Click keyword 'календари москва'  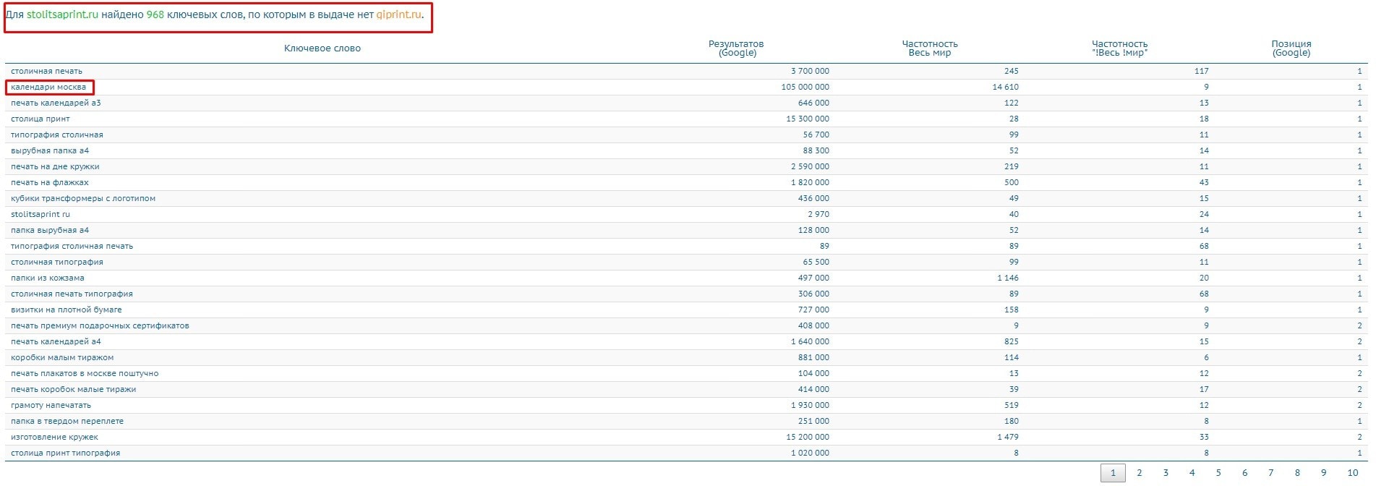pyautogui.click(x=48, y=88)
